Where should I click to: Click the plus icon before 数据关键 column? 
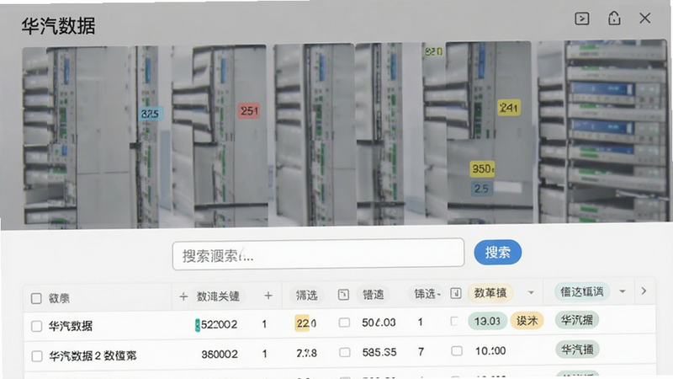tap(183, 296)
